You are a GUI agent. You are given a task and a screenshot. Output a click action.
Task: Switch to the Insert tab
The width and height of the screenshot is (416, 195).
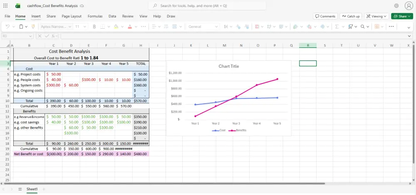(x=36, y=16)
